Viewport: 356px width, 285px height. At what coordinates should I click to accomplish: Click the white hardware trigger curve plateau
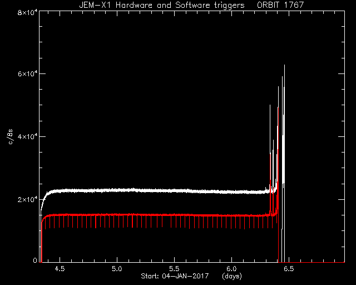(159, 190)
